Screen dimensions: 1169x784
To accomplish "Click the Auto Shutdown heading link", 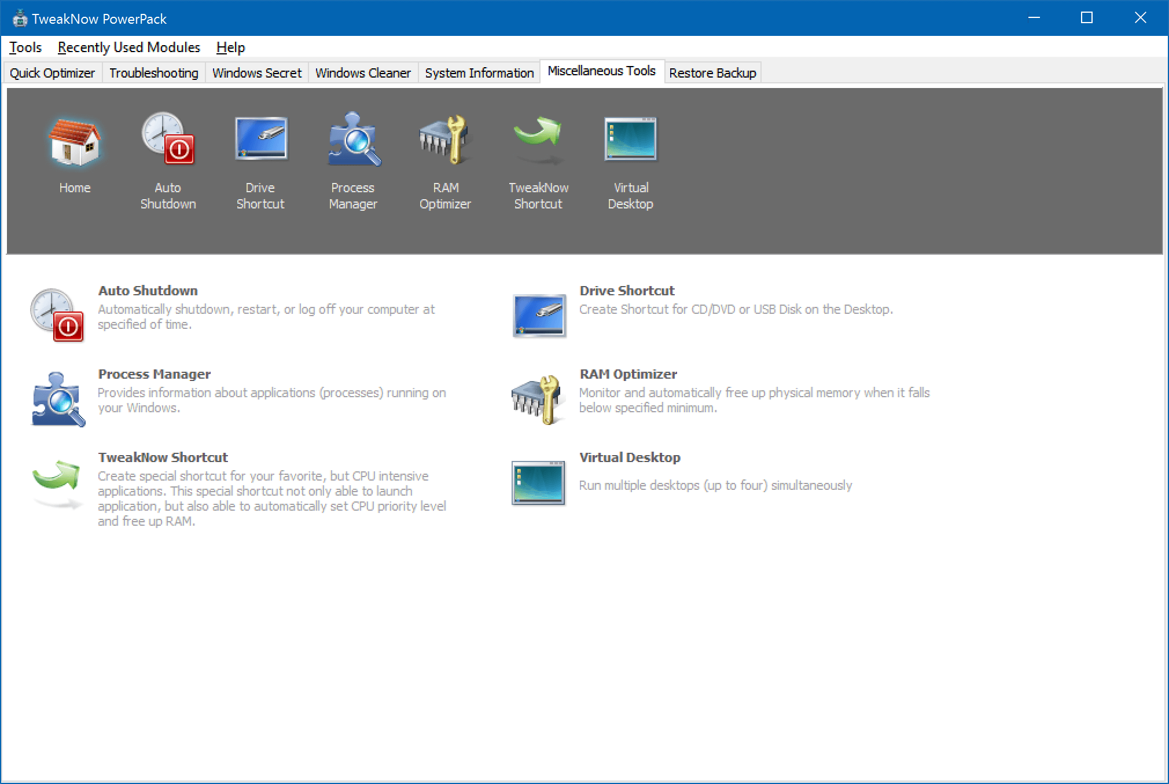I will [x=148, y=291].
